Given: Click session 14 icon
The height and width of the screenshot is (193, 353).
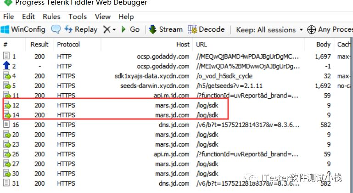Looking at the screenshot, I should click(7, 115).
